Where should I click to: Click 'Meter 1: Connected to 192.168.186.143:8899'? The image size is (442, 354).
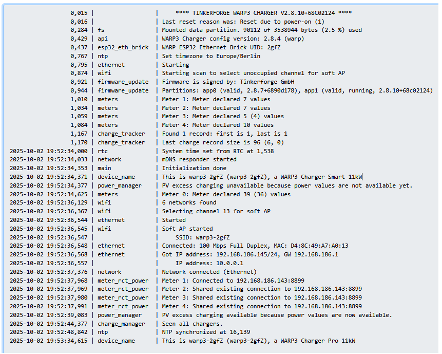(233, 281)
